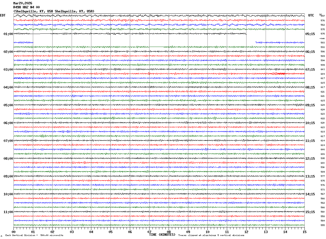Click minute axis tick label 07
This screenshot has width=326, height=239.
[x=149, y=232]
